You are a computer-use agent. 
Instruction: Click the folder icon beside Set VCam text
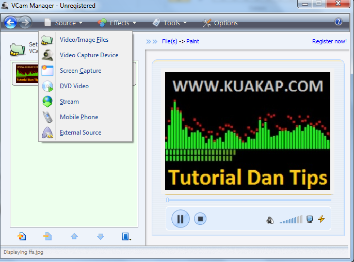18,50
